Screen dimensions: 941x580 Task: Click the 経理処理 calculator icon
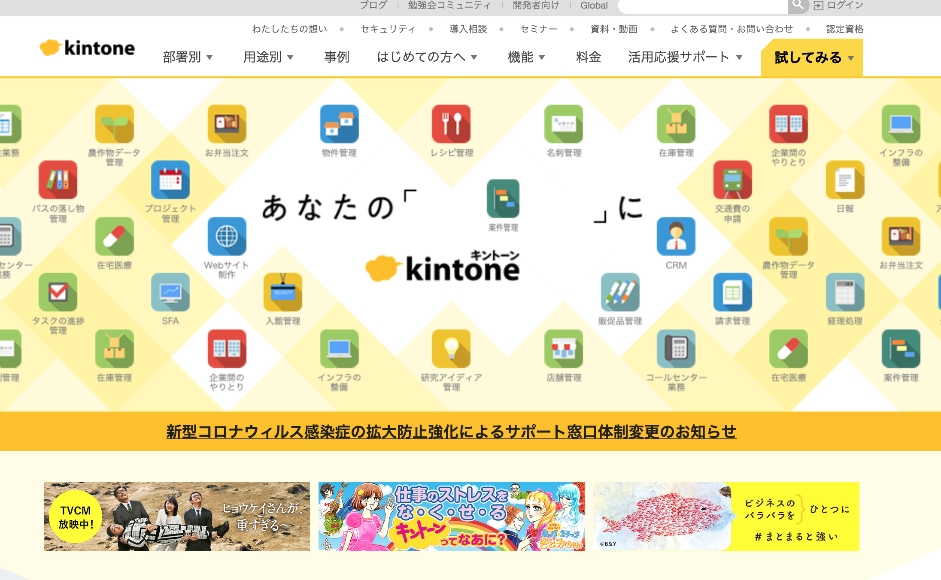845,292
